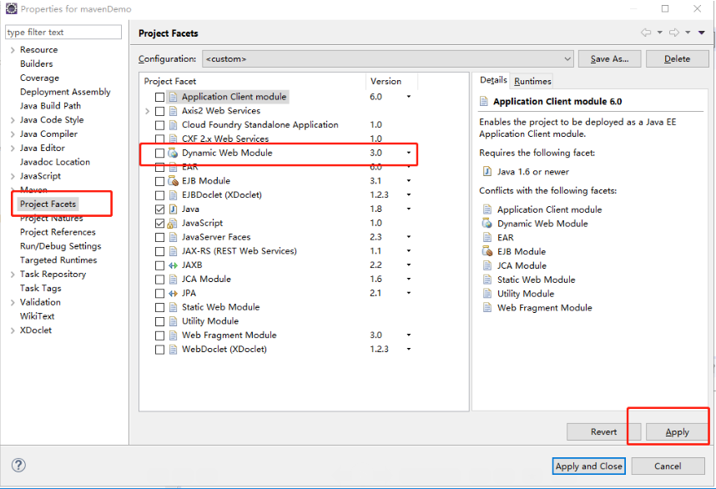The image size is (716, 489).
Task: Switch to the Details tab
Action: click(x=493, y=80)
